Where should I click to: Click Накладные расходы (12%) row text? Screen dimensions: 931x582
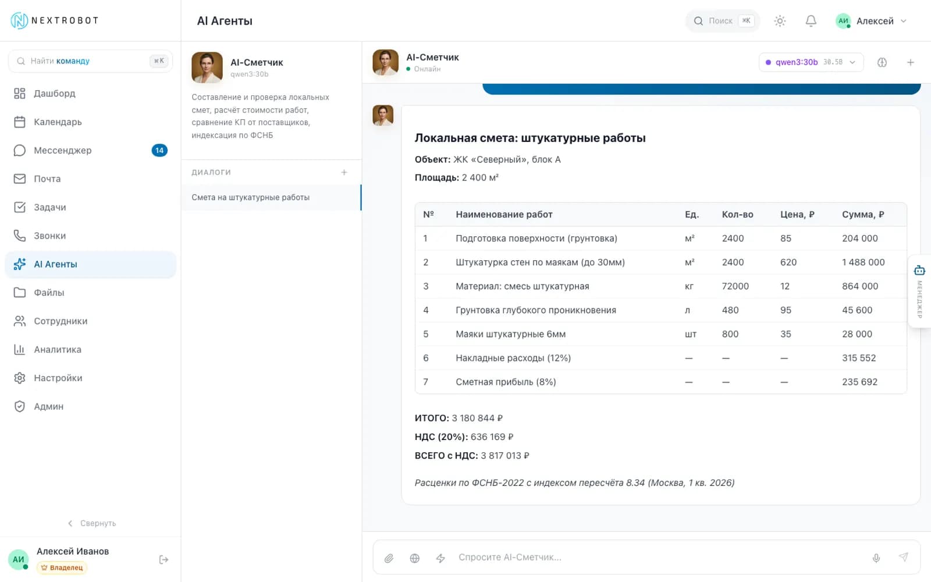pyautogui.click(x=513, y=358)
